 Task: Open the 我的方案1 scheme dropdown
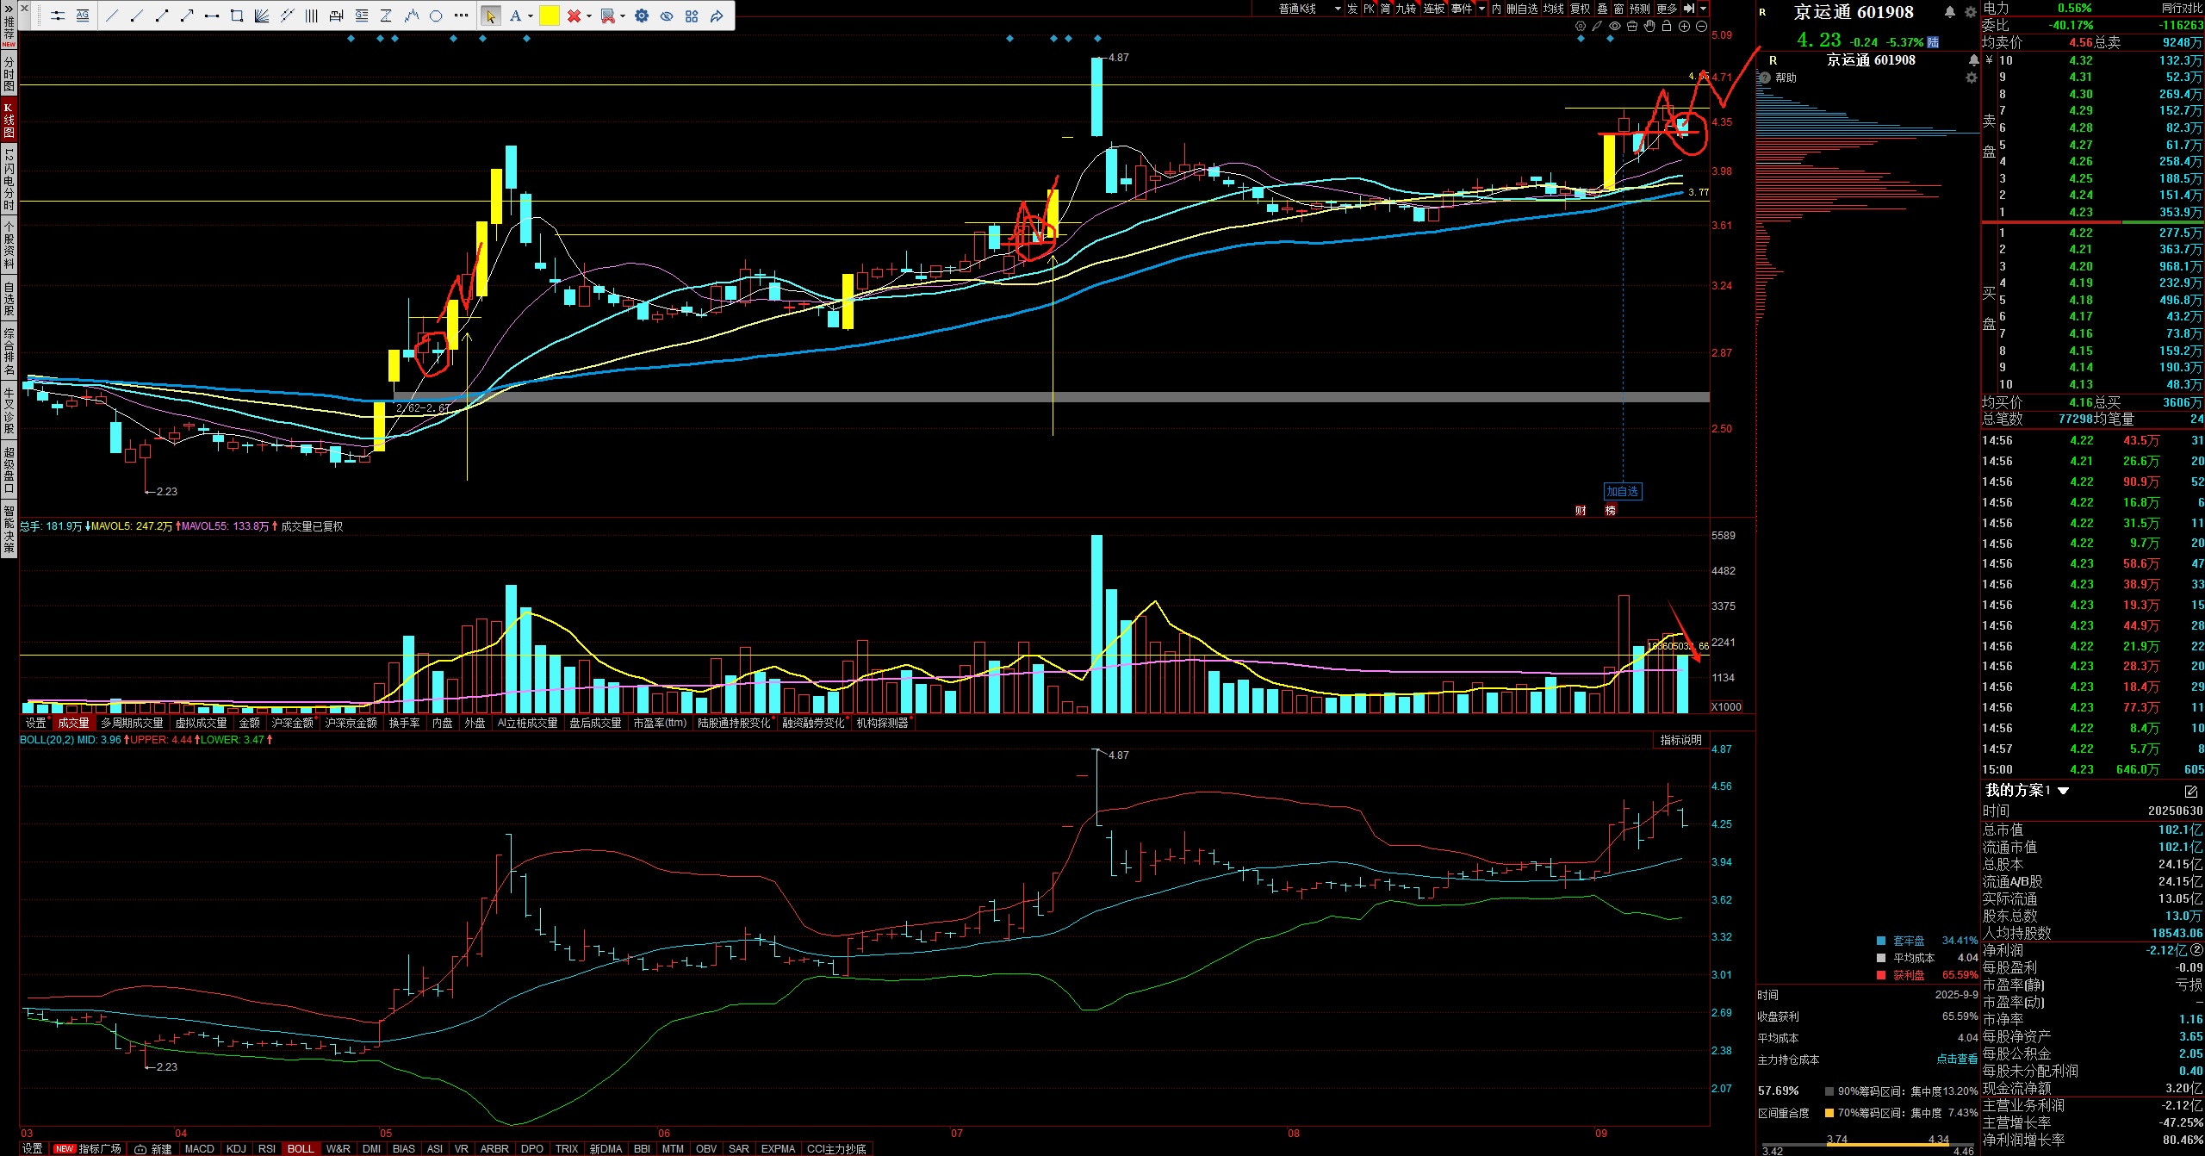(2064, 791)
